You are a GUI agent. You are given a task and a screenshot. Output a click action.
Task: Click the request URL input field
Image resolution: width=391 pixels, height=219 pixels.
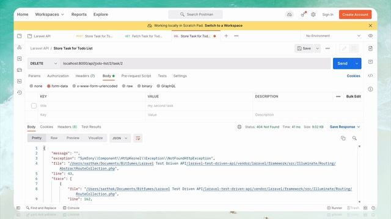click(195, 63)
